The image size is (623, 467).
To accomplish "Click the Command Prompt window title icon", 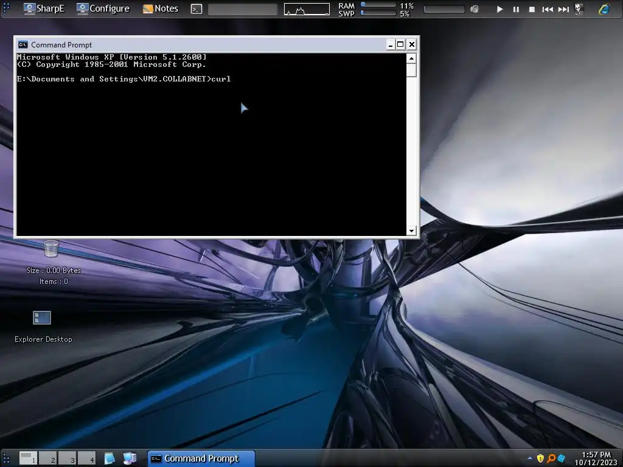I will point(23,44).
